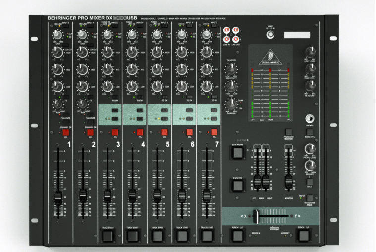Click the LINE OUT right RCA jack
The image size is (376, 252).
pos(236,39)
